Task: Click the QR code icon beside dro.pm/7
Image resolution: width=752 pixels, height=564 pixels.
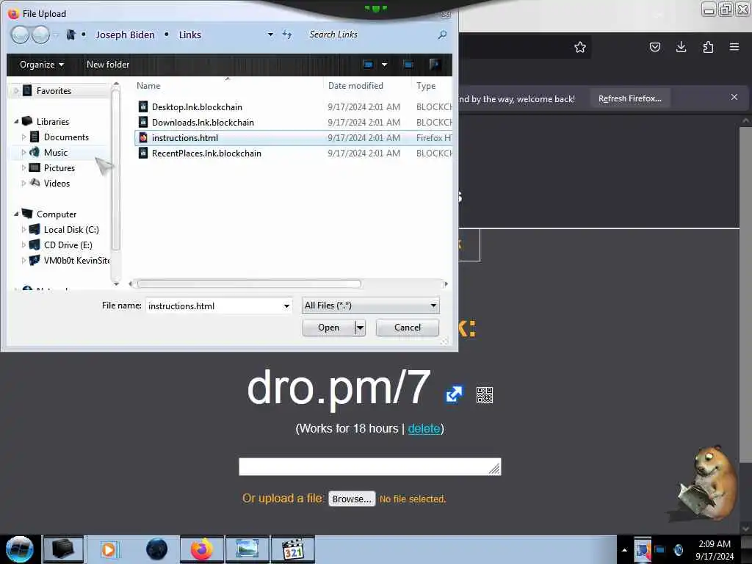Action: 485,395
